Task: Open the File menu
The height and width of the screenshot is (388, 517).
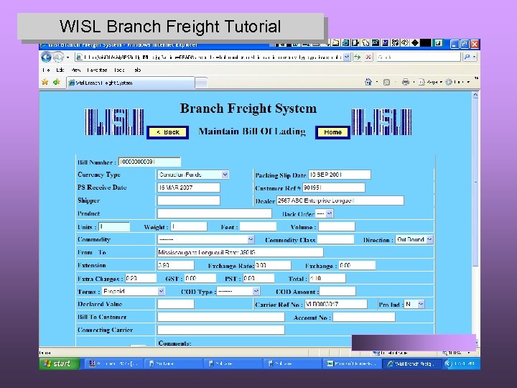Action: (x=46, y=70)
